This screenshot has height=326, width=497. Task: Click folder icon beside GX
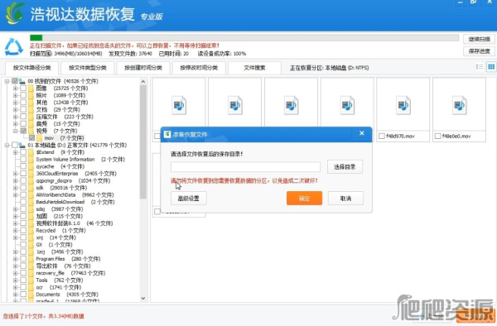31,245
